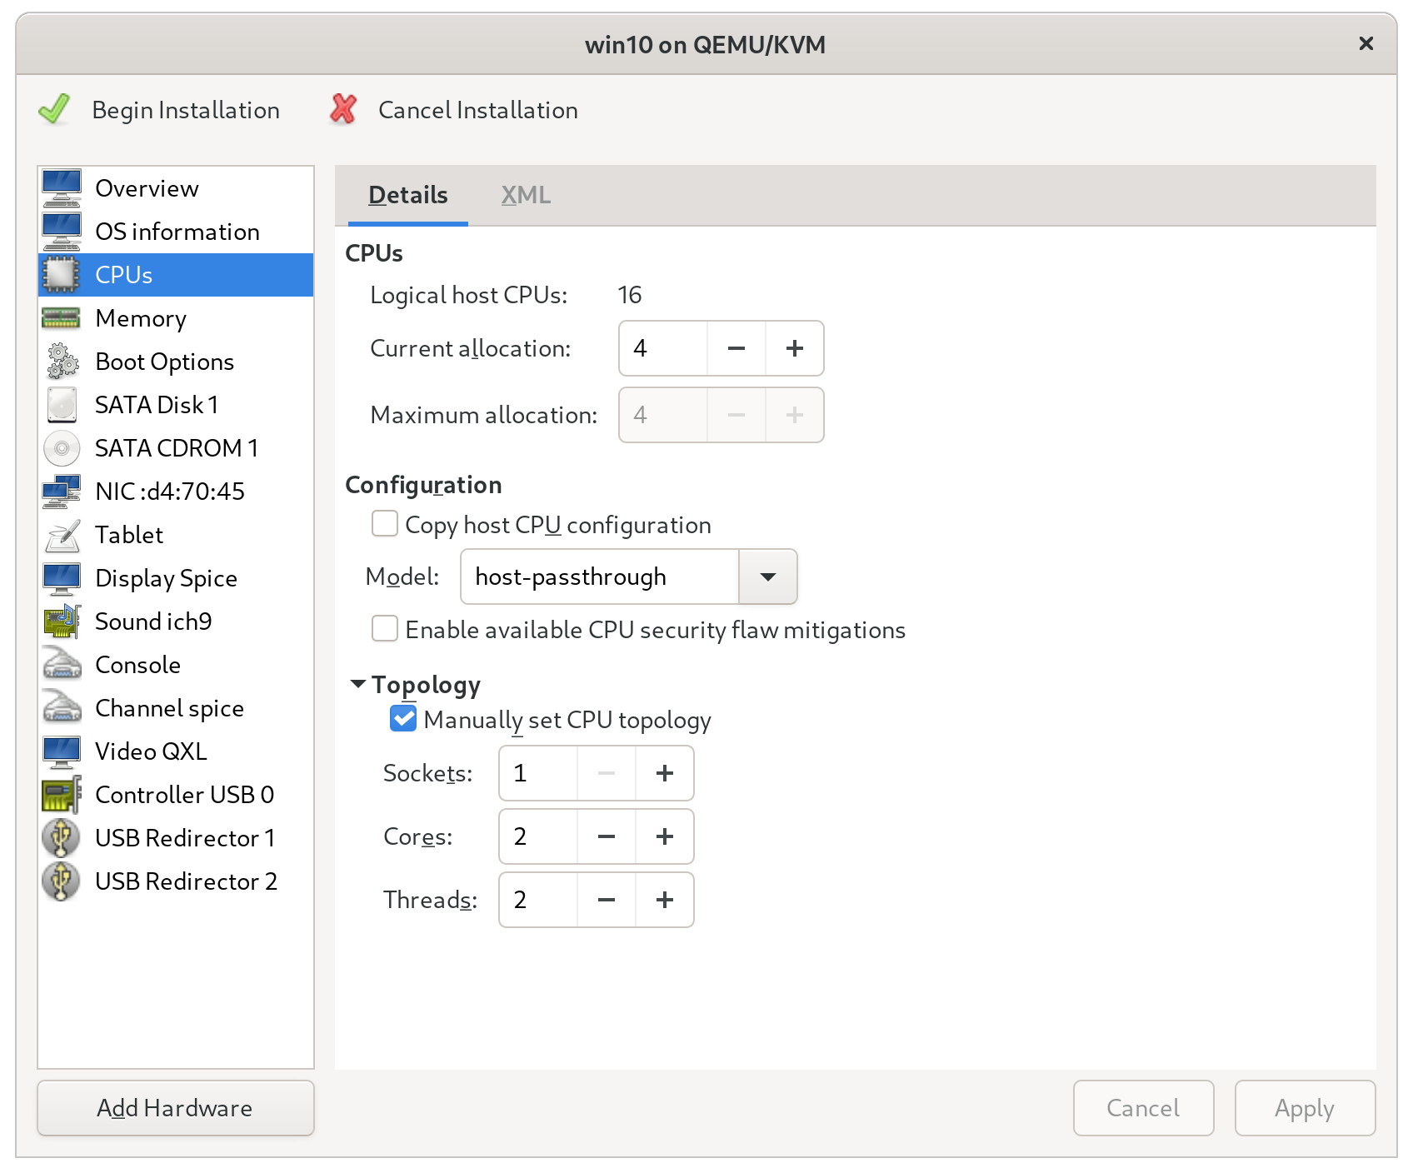This screenshot has height=1173, width=1413.
Task: Decrease the Cores count
Action: click(607, 836)
